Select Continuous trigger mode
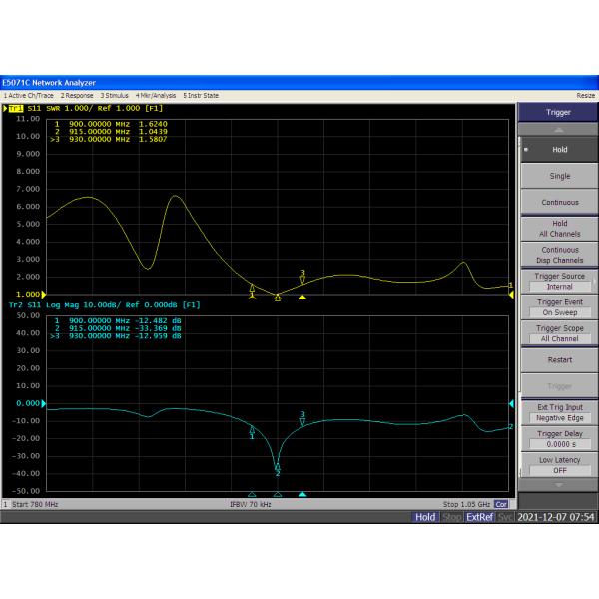Viewport: 599px width, 599px height. [559, 202]
